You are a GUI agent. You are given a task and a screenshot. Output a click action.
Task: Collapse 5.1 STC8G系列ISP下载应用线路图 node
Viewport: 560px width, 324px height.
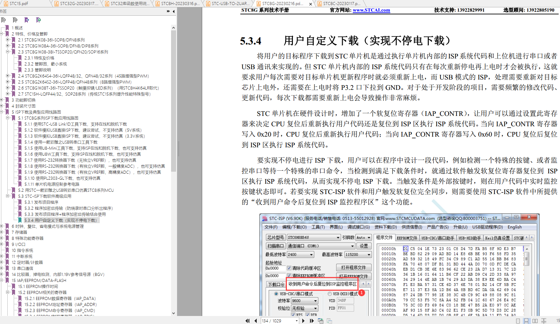(8, 118)
